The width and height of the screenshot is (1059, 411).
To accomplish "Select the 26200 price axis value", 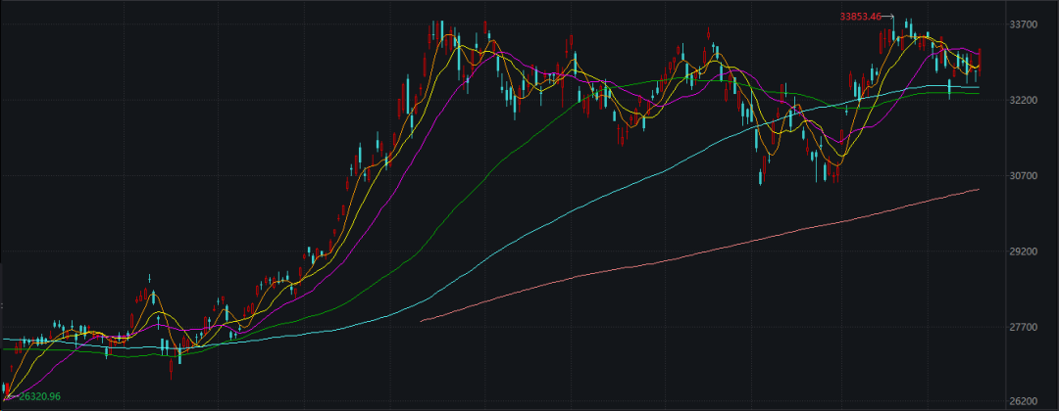I will pyautogui.click(x=1021, y=402).
